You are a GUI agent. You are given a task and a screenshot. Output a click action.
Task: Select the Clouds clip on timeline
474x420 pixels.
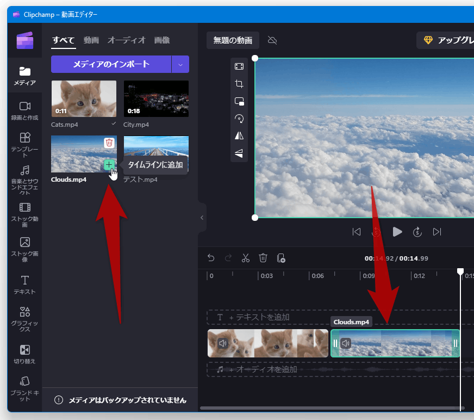coord(395,343)
